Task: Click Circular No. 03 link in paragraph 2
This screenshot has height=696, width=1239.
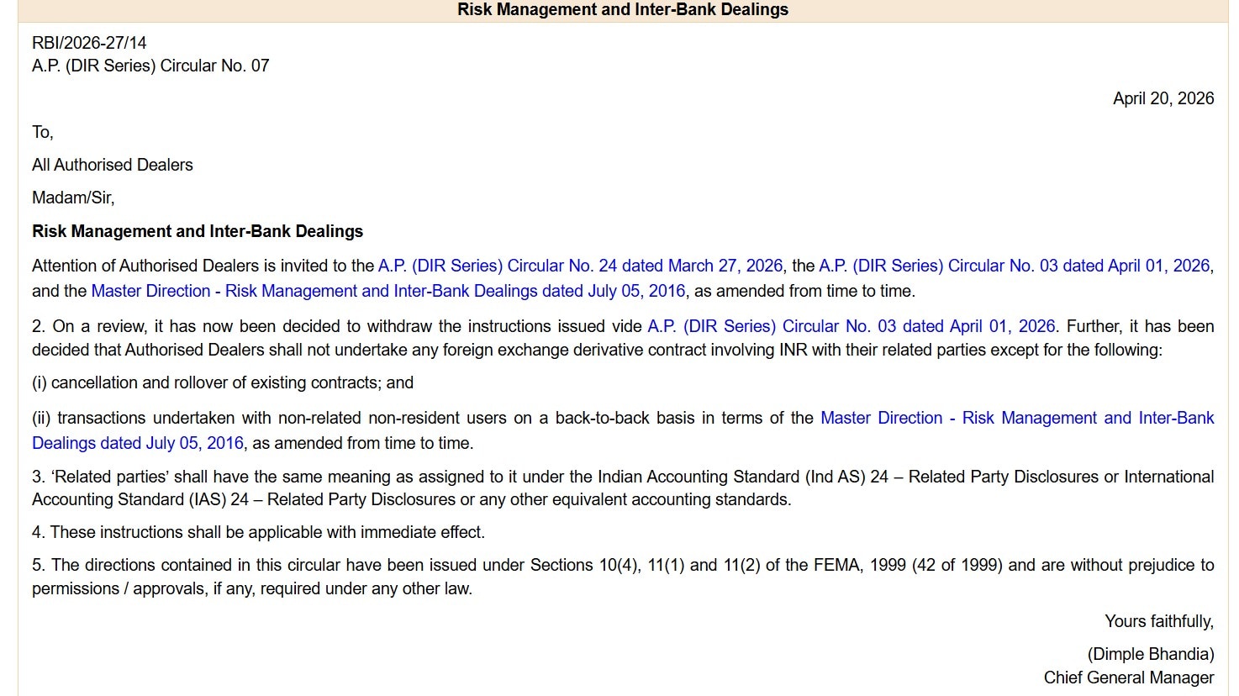Action: tap(851, 326)
